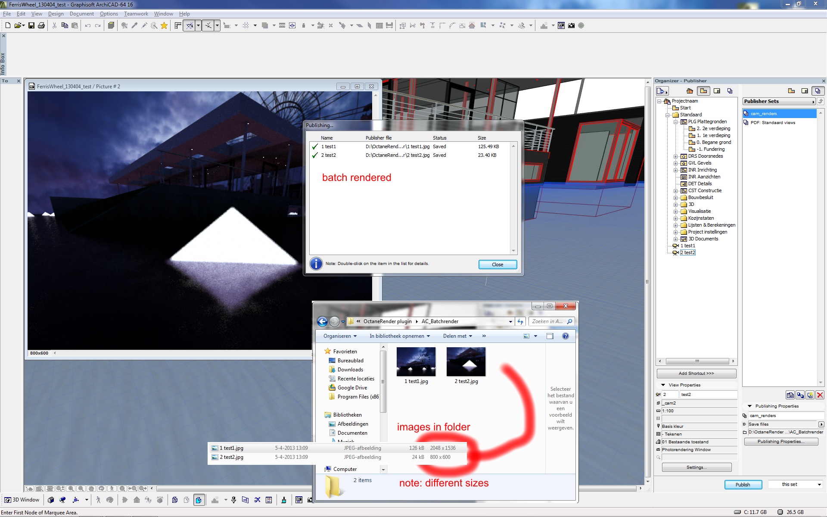Open the Document menu
Image resolution: width=827 pixels, height=517 pixels.
[81, 14]
